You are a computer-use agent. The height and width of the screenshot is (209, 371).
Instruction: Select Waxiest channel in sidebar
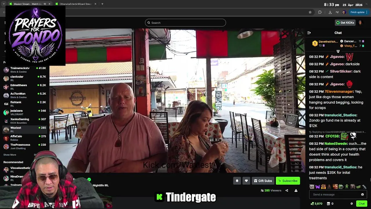(25, 129)
